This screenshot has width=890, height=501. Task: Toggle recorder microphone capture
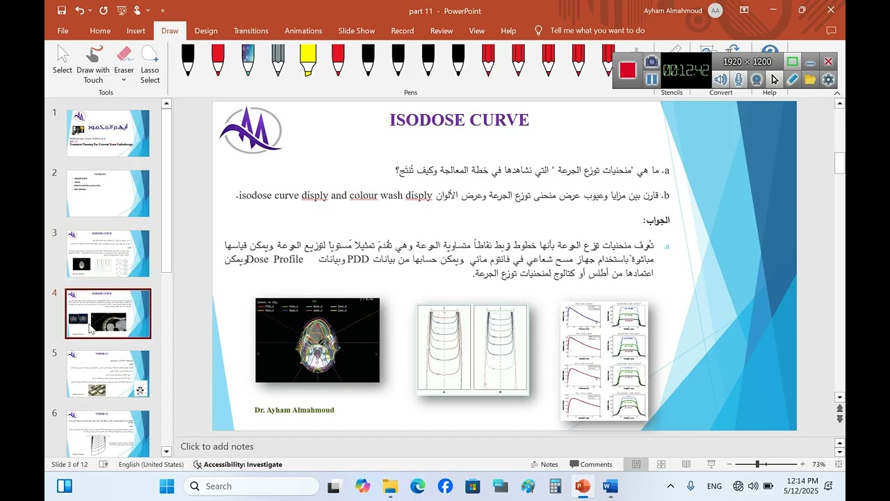coord(738,79)
